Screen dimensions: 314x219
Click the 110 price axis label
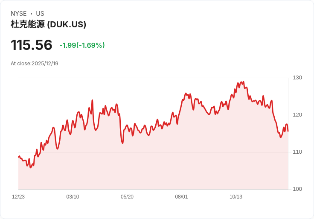click(x=297, y=152)
